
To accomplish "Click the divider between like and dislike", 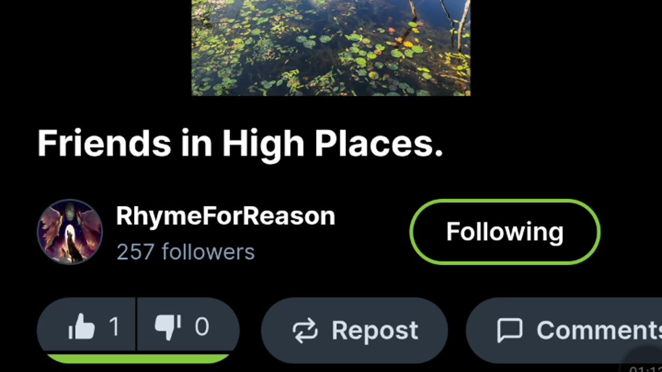I will (x=136, y=324).
